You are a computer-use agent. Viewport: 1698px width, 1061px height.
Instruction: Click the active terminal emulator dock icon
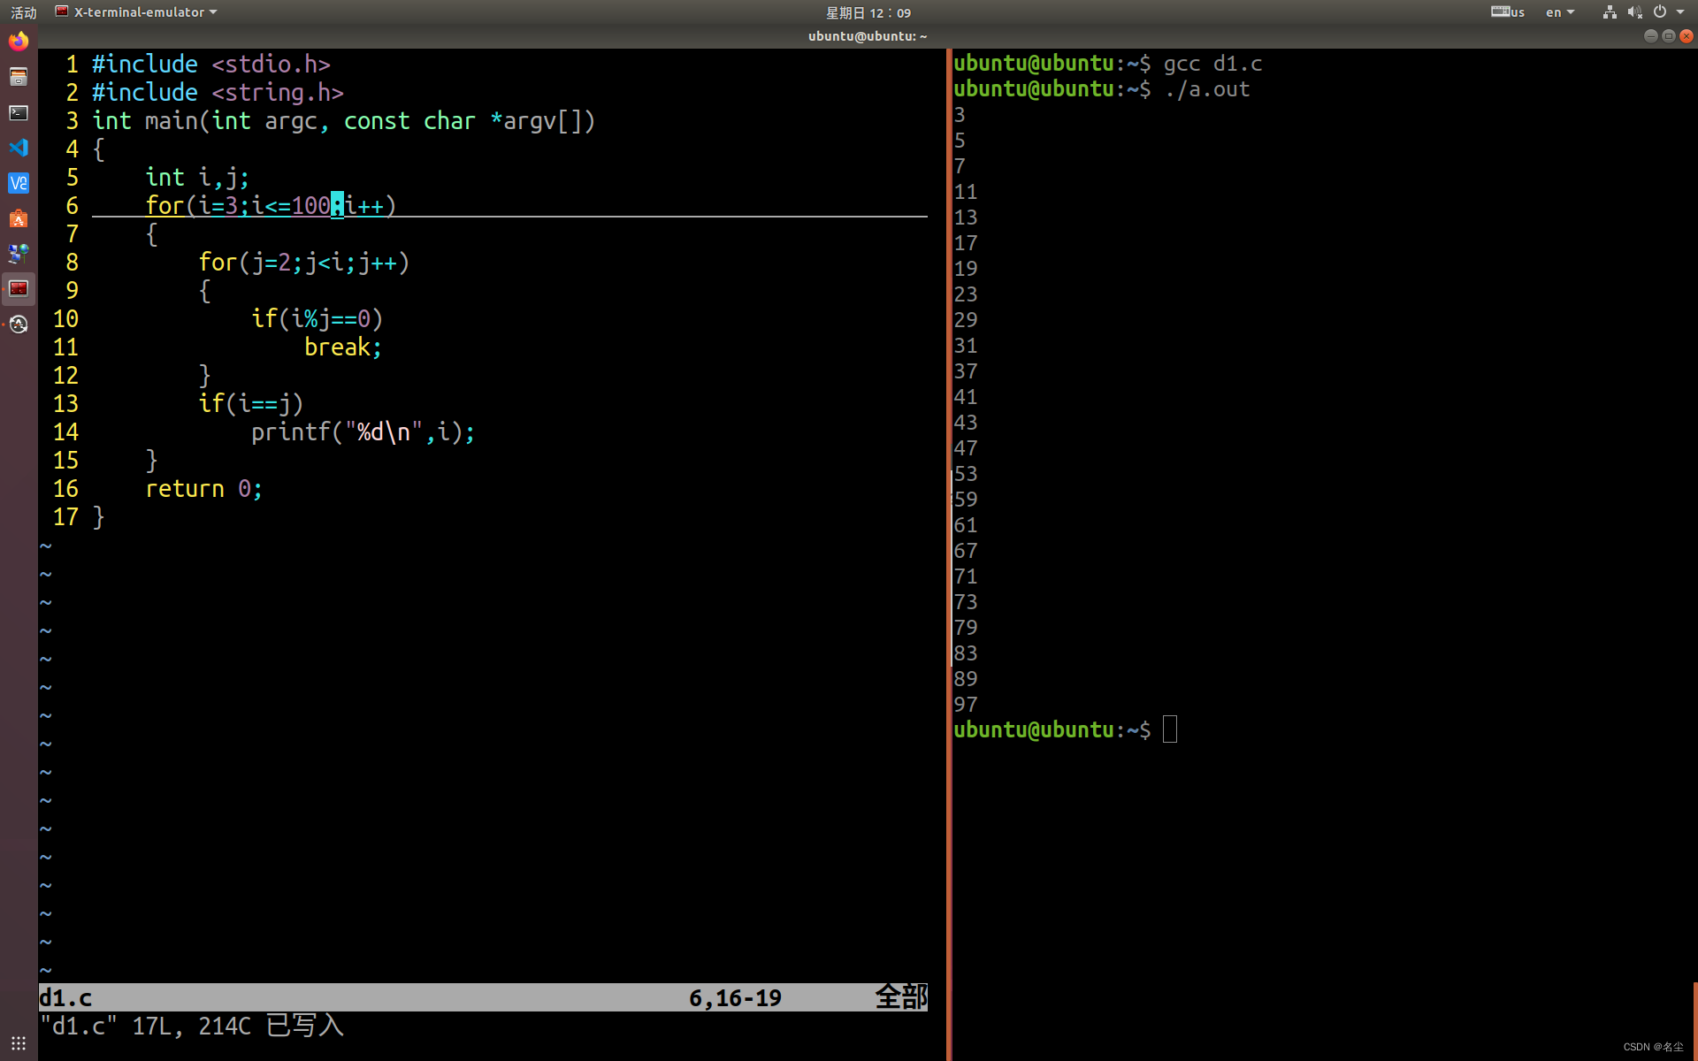click(x=19, y=289)
